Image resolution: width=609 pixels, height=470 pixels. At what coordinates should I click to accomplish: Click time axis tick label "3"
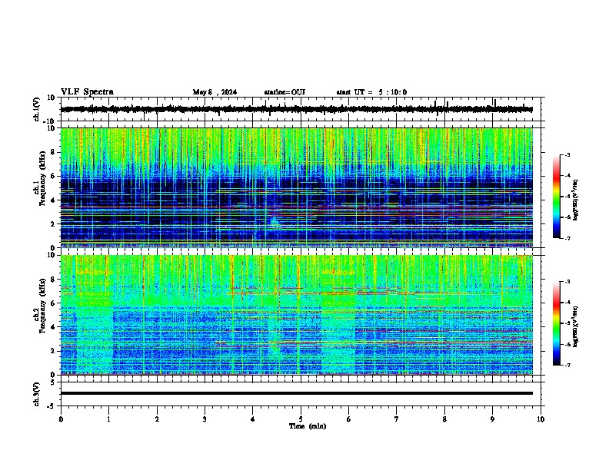click(x=205, y=419)
